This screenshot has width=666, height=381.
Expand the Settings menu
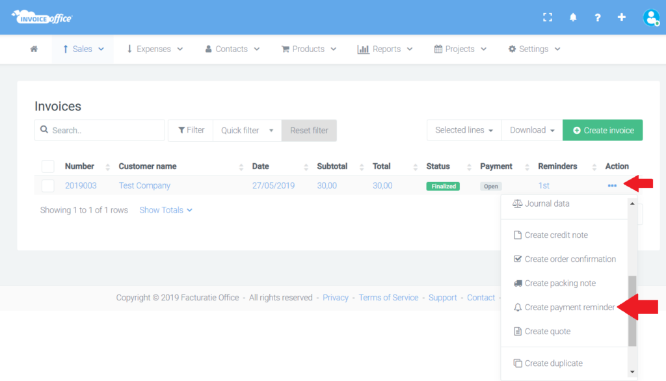coord(535,49)
